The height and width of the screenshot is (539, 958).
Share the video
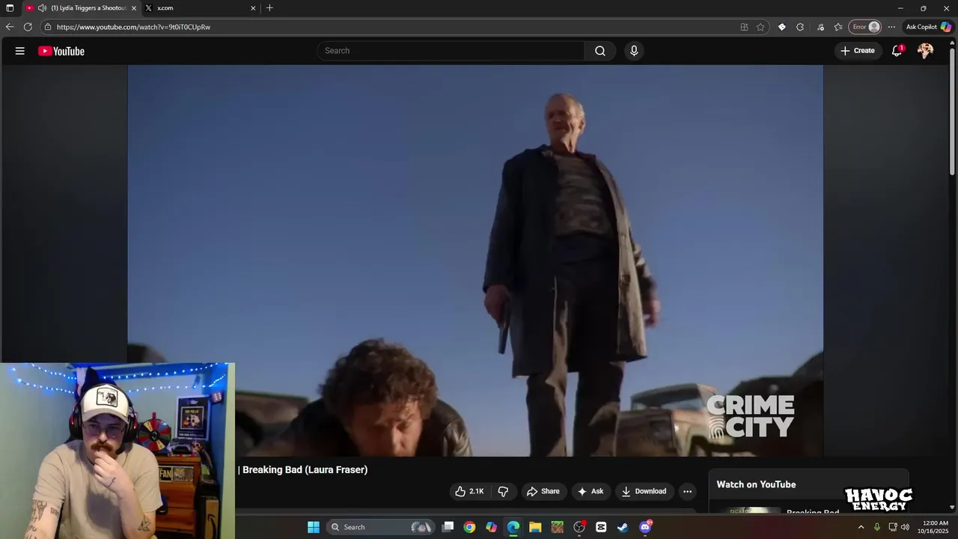click(x=543, y=491)
